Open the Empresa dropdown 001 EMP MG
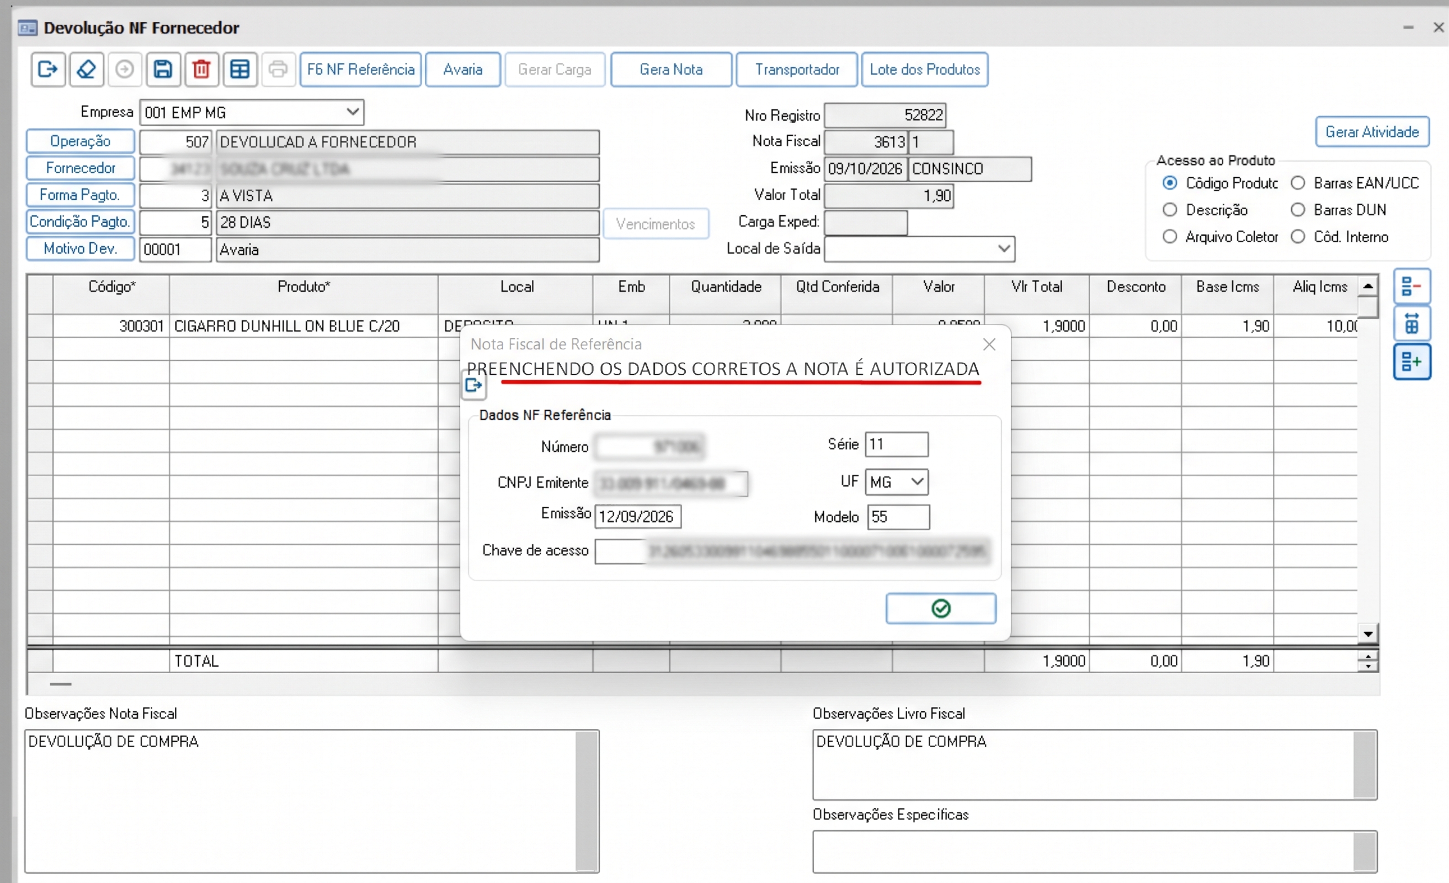This screenshot has height=883, width=1449. (x=252, y=113)
